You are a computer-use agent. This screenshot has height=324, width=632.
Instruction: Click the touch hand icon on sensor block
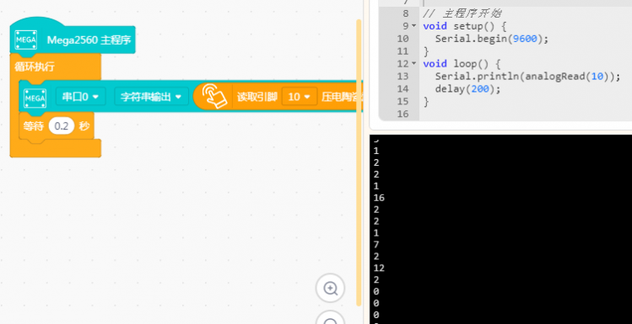pos(214,97)
